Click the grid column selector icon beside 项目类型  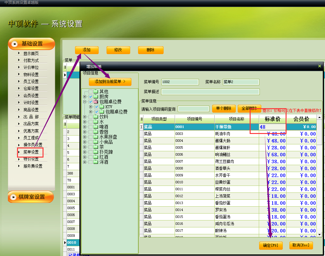pos(142,120)
